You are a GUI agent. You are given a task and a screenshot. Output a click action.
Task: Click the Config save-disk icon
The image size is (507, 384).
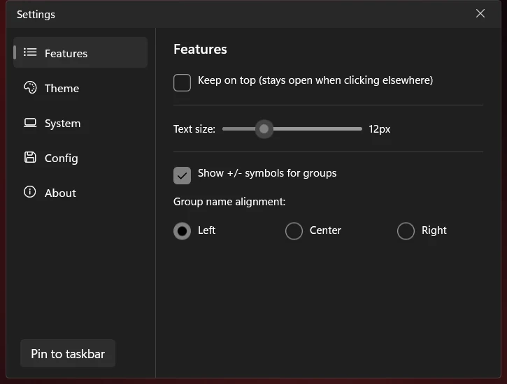[x=30, y=157]
